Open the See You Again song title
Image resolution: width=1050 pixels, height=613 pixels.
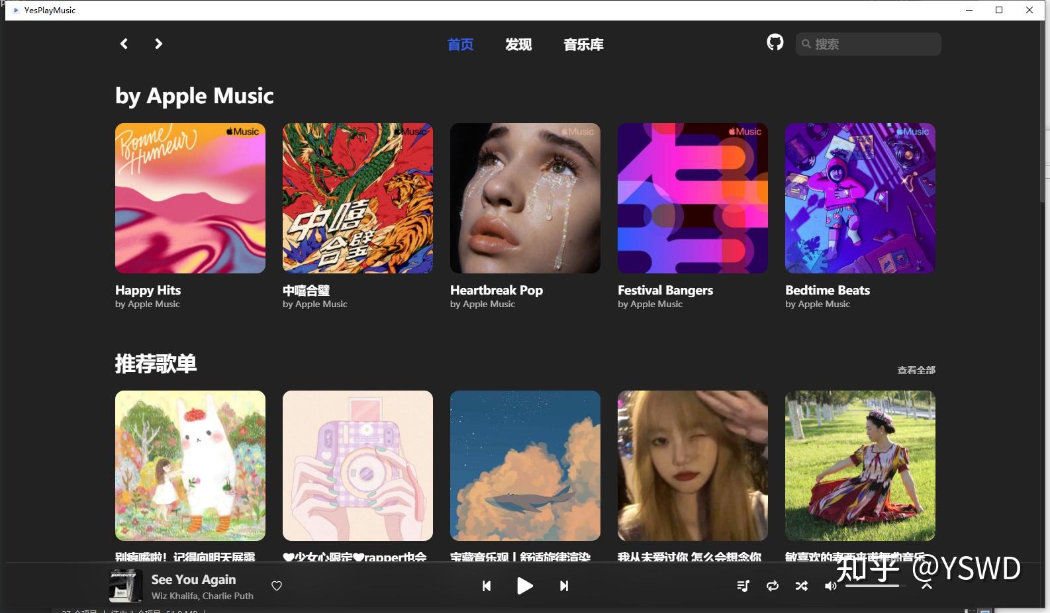(x=193, y=579)
